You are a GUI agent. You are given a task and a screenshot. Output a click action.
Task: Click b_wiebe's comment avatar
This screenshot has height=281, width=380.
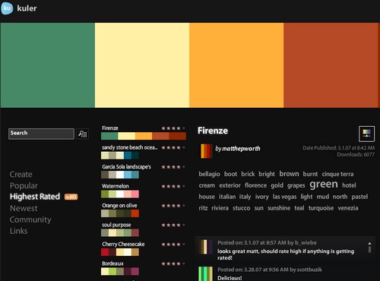coord(206,247)
